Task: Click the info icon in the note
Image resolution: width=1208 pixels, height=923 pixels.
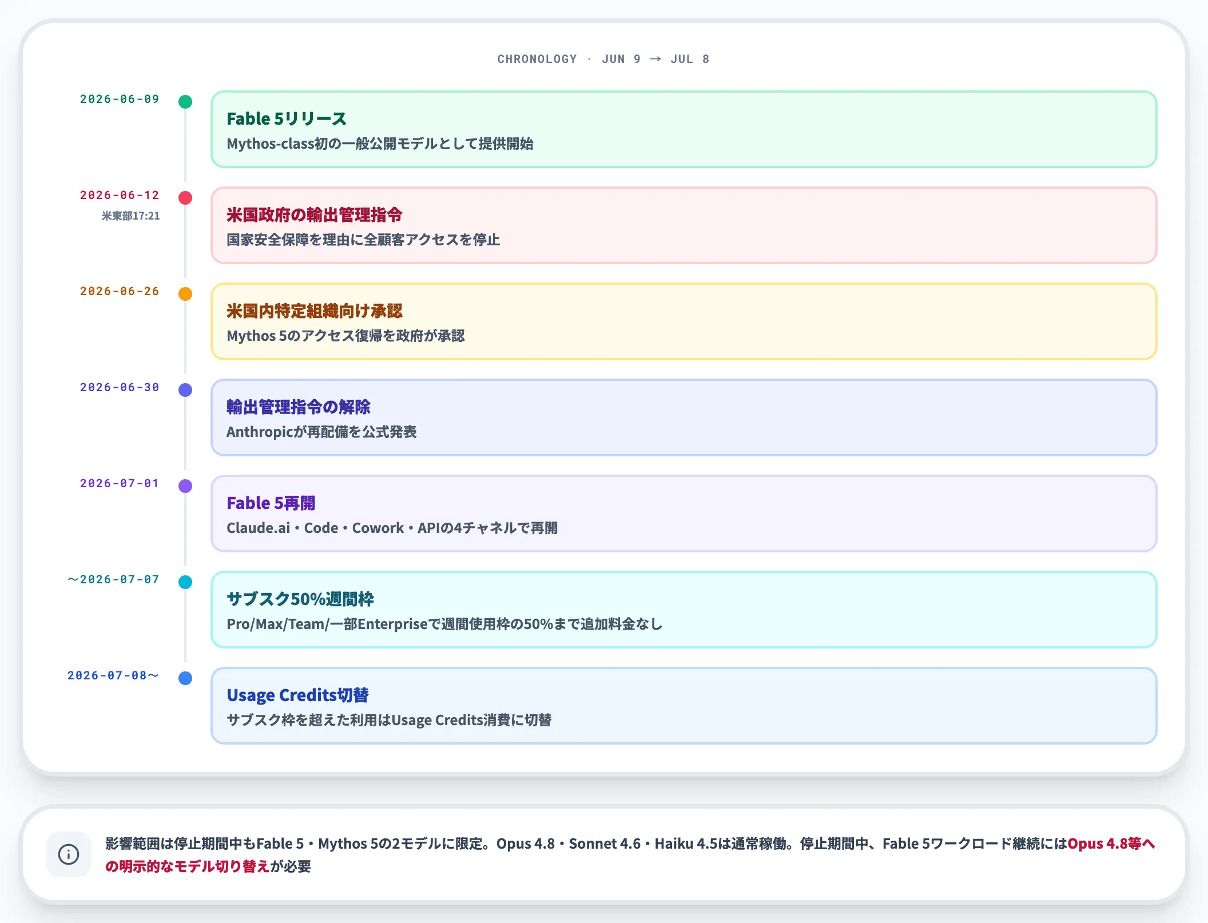Action: pyautogui.click(x=69, y=854)
